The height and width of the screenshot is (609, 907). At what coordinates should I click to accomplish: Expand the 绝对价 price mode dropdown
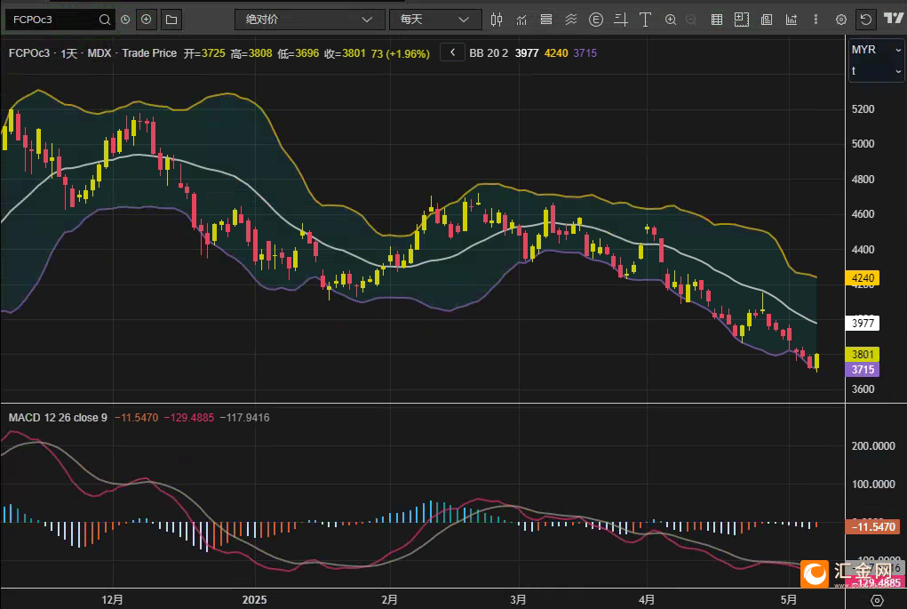309,19
